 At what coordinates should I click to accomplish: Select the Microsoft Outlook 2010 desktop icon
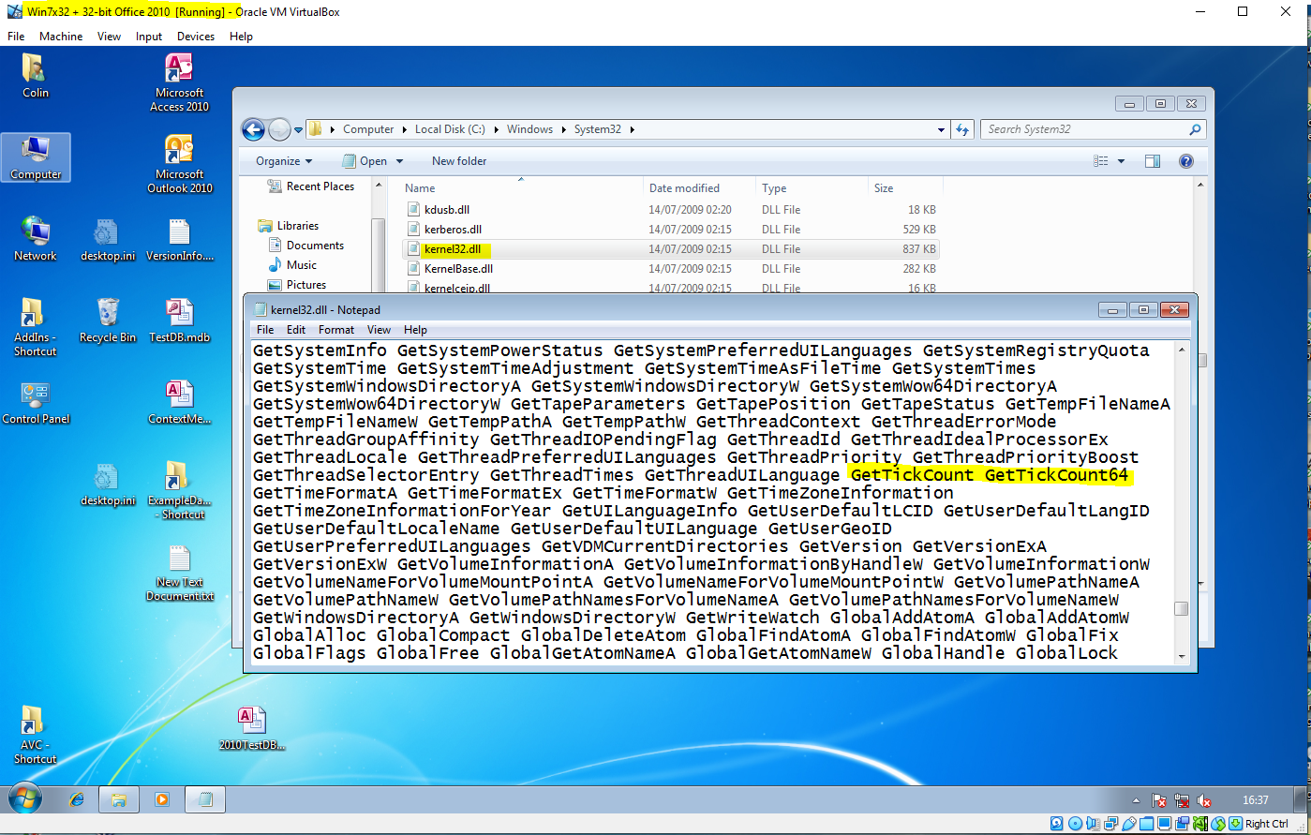[x=179, y=164]
